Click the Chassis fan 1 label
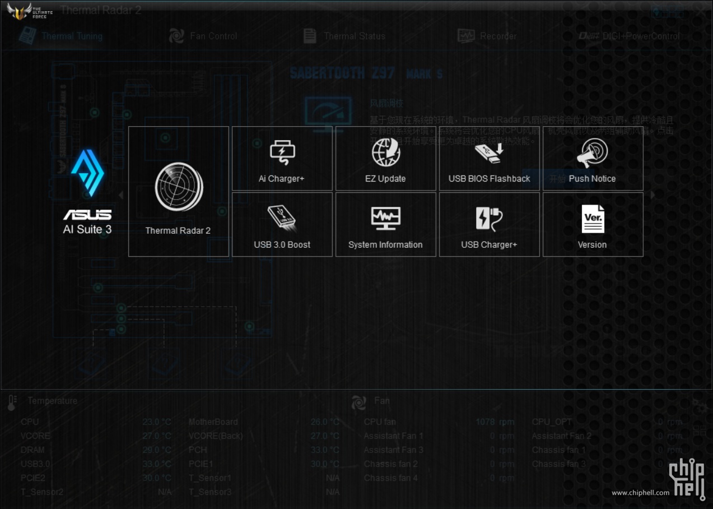Viewport: 713px width, 509px height. point(559,450)
